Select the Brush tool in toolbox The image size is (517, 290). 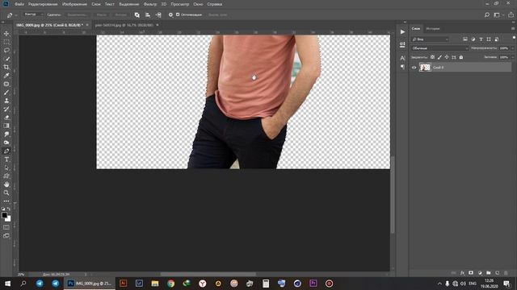pos(6,93)
